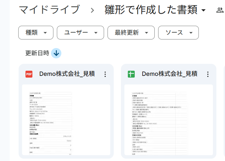Click the breadcrumb chevron separator after マイドライブ
The height and width of the screenshot is (161, 225).
(x=93, y=10)
